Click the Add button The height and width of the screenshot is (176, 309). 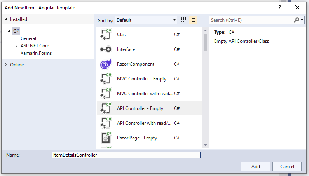pos(255,166)
